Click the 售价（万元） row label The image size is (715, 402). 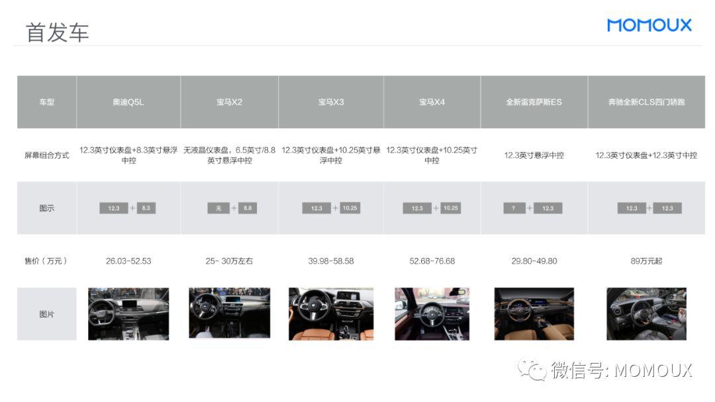(x=46, y=261)
